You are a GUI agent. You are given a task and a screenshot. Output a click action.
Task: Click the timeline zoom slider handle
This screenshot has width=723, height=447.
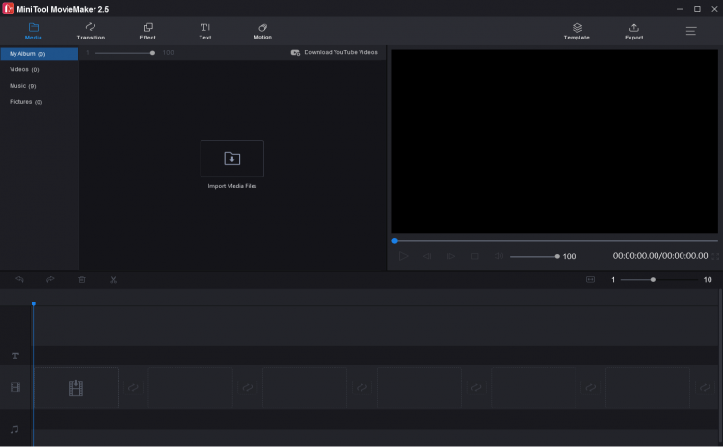click(653, 280)
